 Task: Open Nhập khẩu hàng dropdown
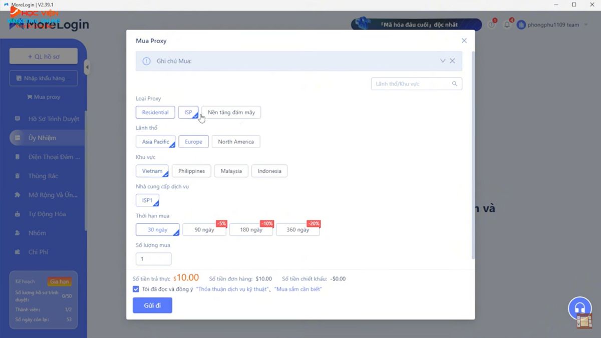click(x=44, y=78)
